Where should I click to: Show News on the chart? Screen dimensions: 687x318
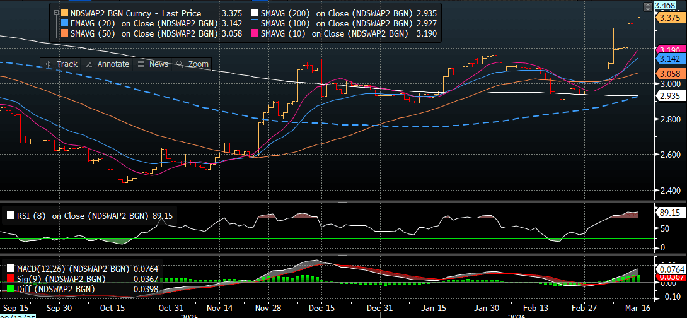pyautogui.click(x=153, y=64)
